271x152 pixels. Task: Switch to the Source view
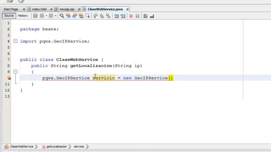pyautogui.click(x=9, y=16)
